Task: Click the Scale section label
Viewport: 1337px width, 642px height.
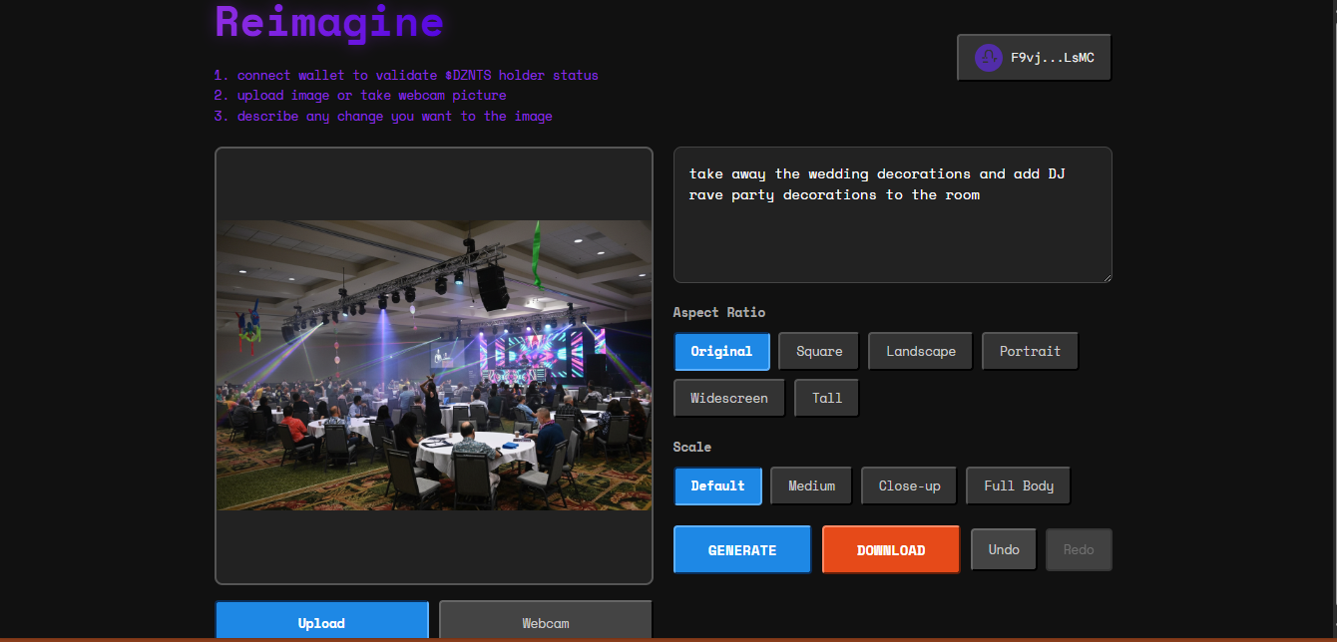Action: 692,447
